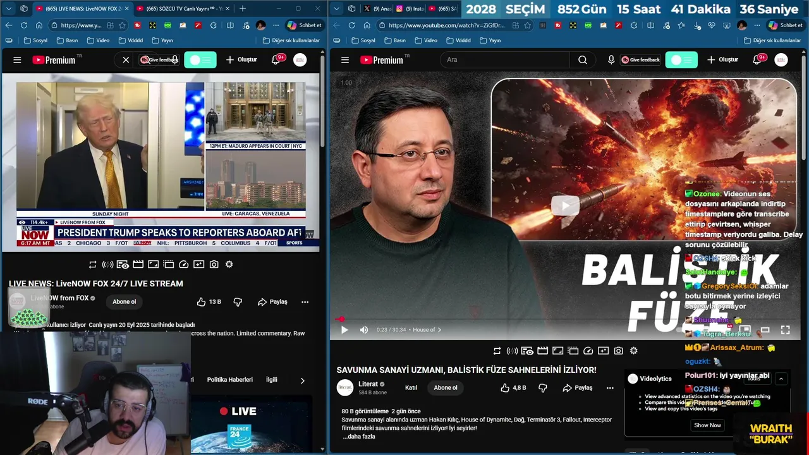Open enhancer settings gear under Literat video
This screenshot has width=809, height=455.
634,351
